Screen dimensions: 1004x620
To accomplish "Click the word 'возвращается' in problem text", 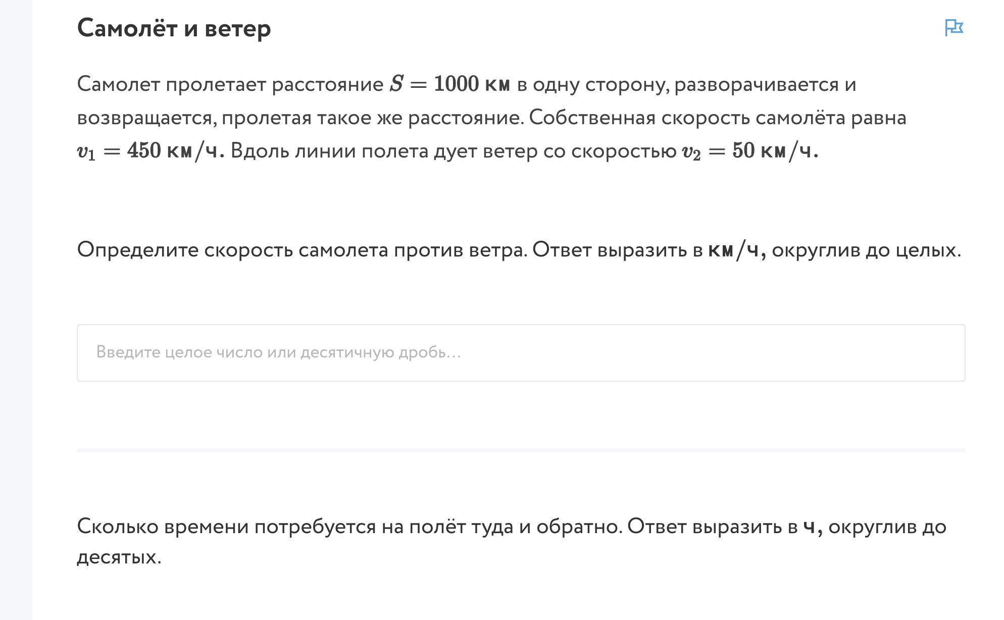I will pos(147,119).
